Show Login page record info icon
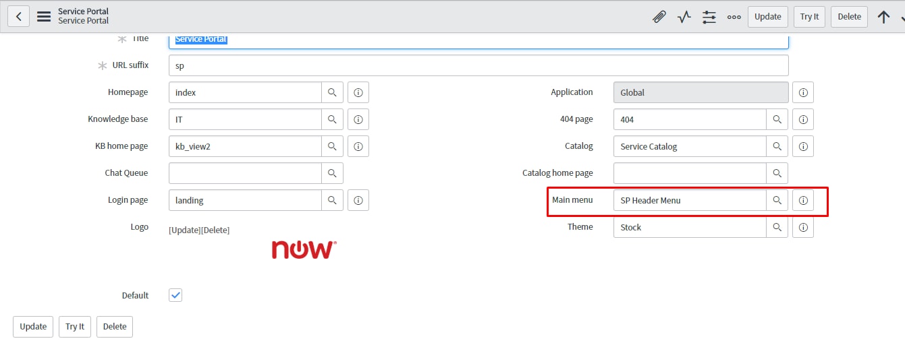The height and width of the screenshot is (347, 905). coord(358,200)
